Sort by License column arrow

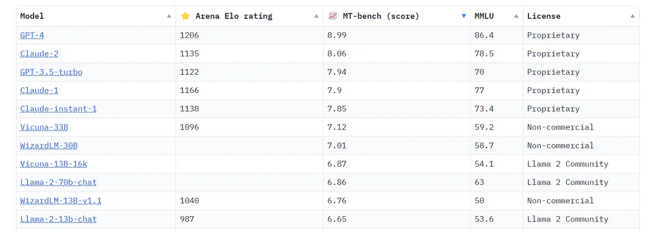pos(633,16)
